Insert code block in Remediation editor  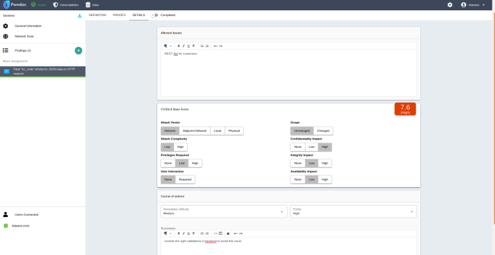pos(220,234)
